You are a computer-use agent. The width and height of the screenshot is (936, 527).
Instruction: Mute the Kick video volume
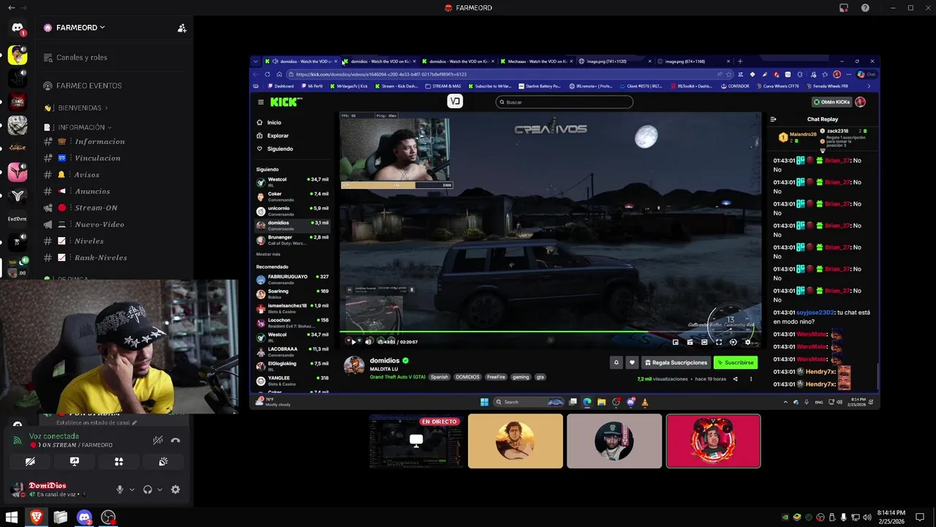point(368,342)
